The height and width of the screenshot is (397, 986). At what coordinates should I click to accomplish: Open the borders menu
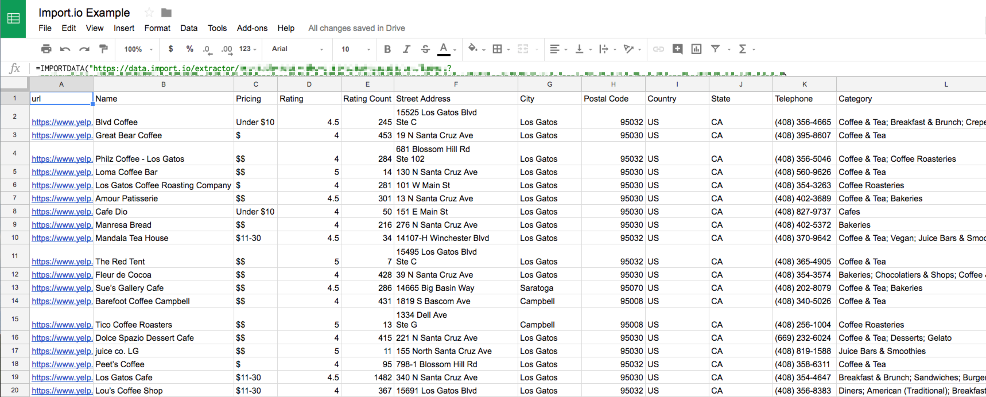[x=501, y=49]
